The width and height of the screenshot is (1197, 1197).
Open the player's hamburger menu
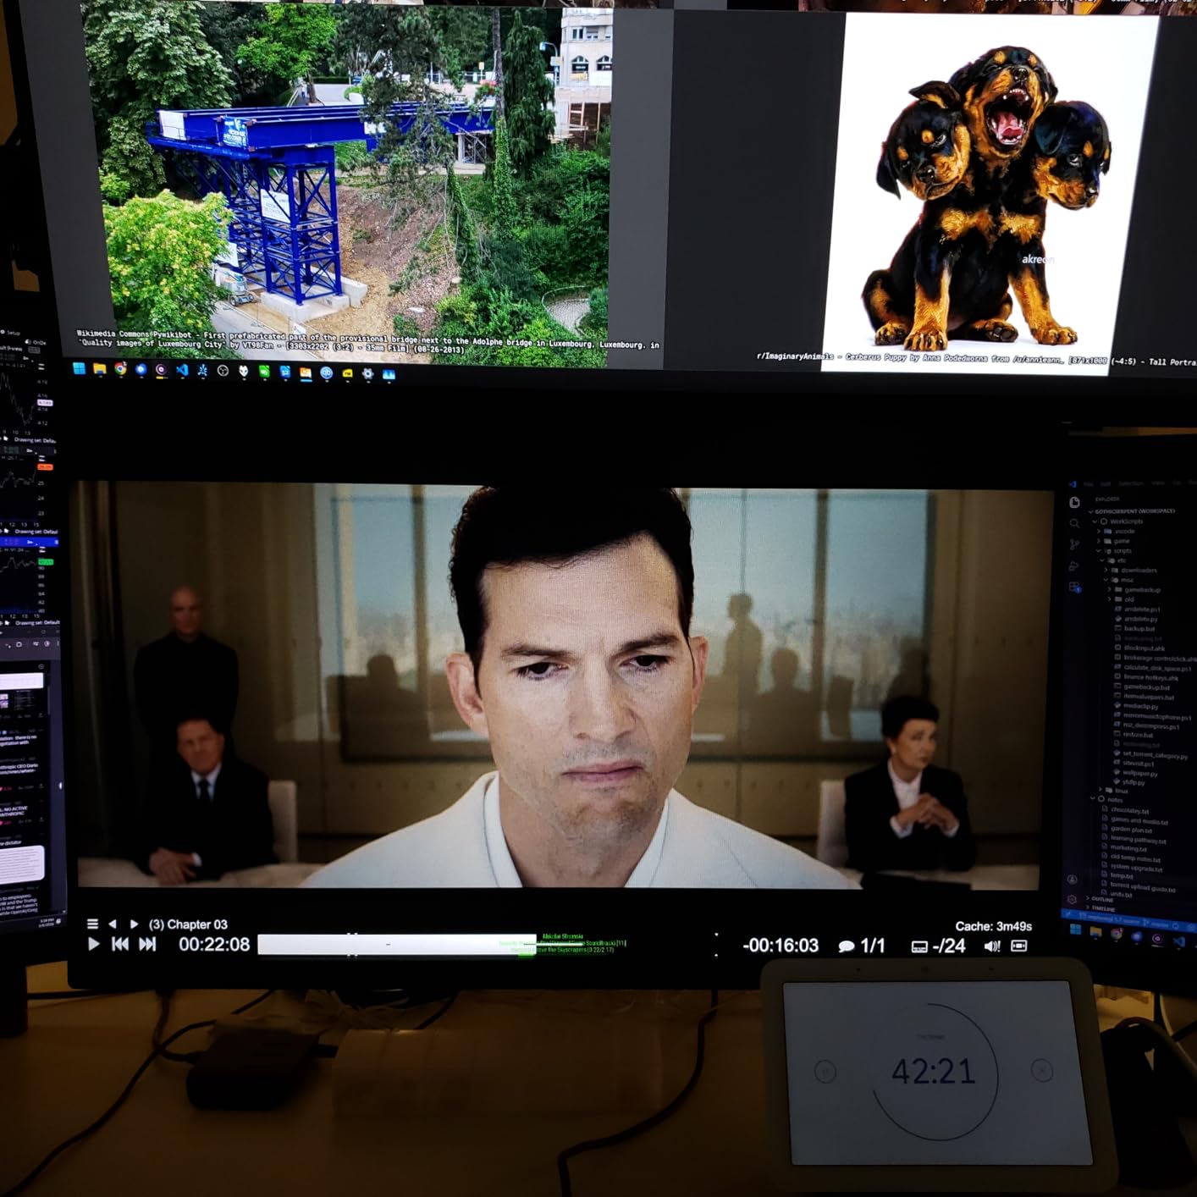(x=92, y=924)
